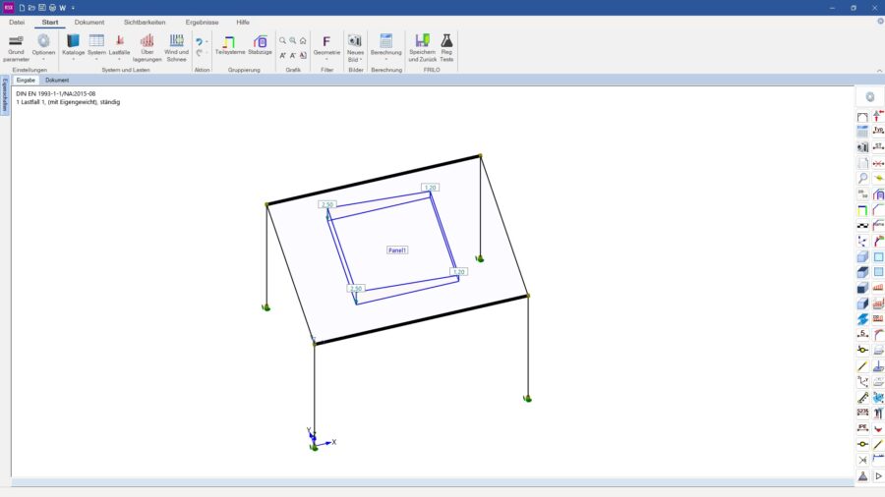Click the S235 material icon in right toolbar
885x497 pixels.
[862, 413]
